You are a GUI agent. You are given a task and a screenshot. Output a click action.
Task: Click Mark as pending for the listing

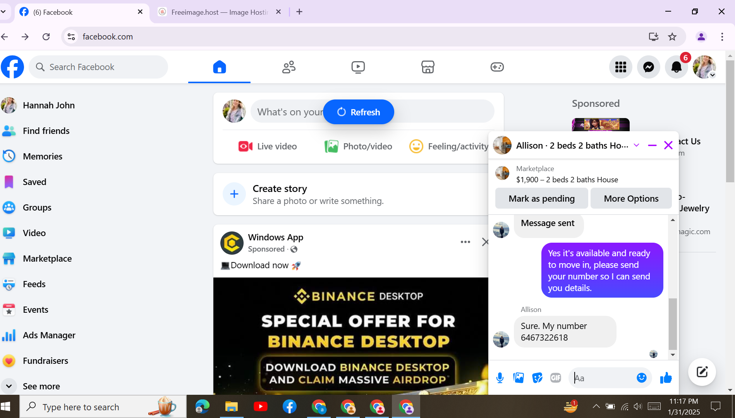[x=542, y=199]
